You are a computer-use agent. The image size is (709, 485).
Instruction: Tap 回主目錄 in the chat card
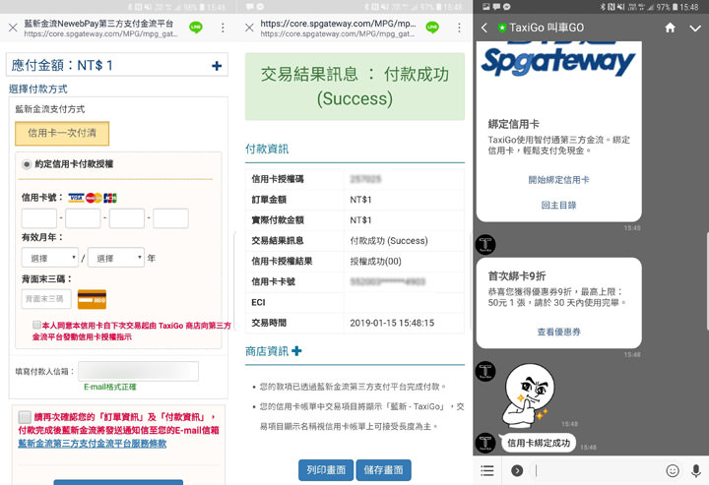[559, 205]
